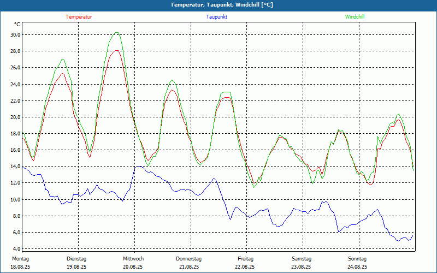Select the Freitag day label
437x273 pixels.
245,258
